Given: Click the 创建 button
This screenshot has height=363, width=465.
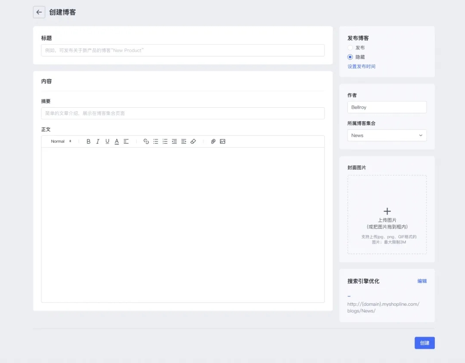Looking at the screenshot, I should (425, 343).
